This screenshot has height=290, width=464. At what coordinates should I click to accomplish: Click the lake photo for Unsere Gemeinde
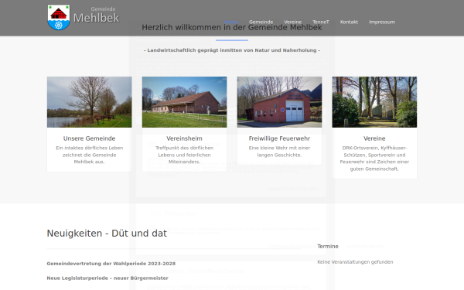coord(90,102)
